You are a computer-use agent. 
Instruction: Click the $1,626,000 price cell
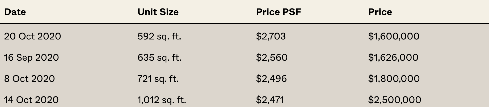(393, 57)
